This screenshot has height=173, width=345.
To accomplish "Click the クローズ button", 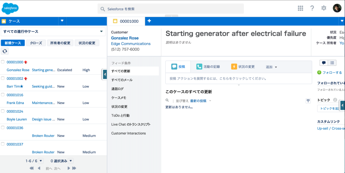I will (36, 43).
